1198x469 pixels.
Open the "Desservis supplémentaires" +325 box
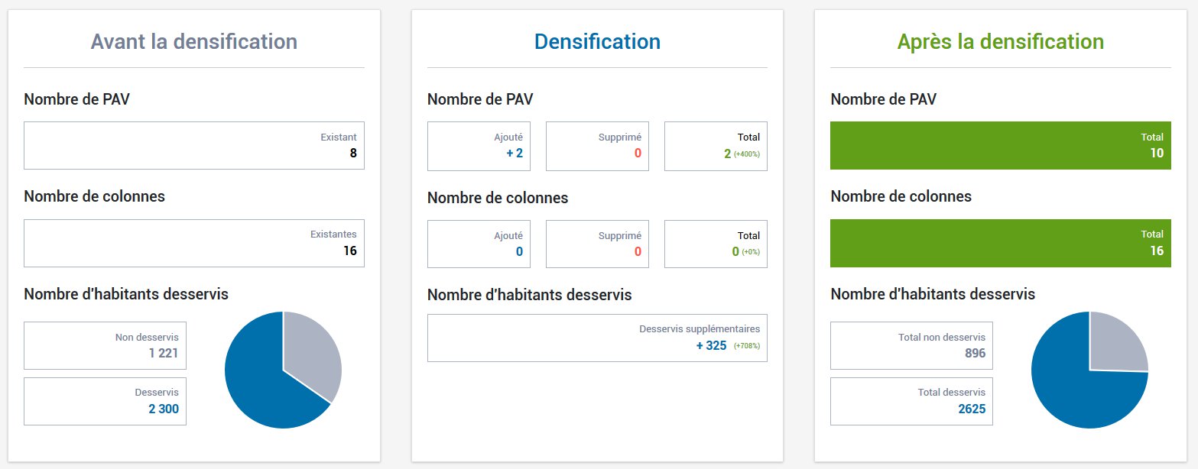(x=597, y=338)
